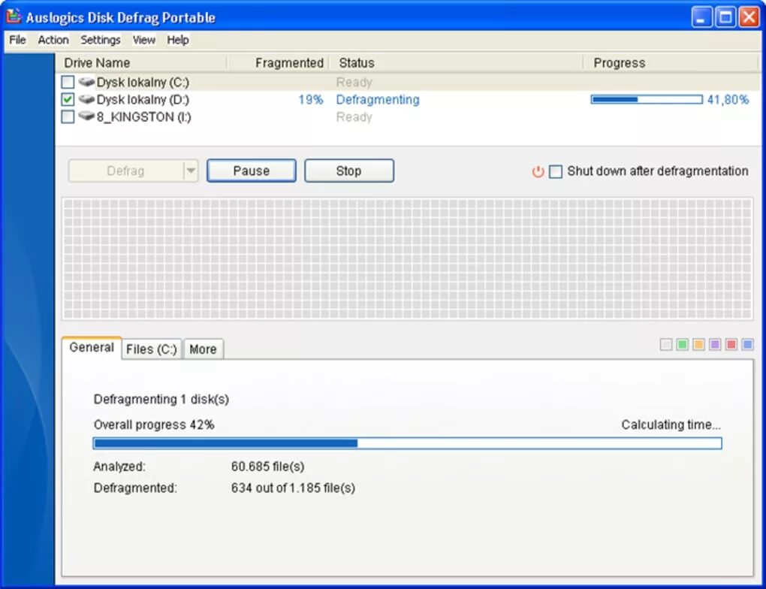Click the 41,80% progress value
Screen dimensions: 766x589
728,99
